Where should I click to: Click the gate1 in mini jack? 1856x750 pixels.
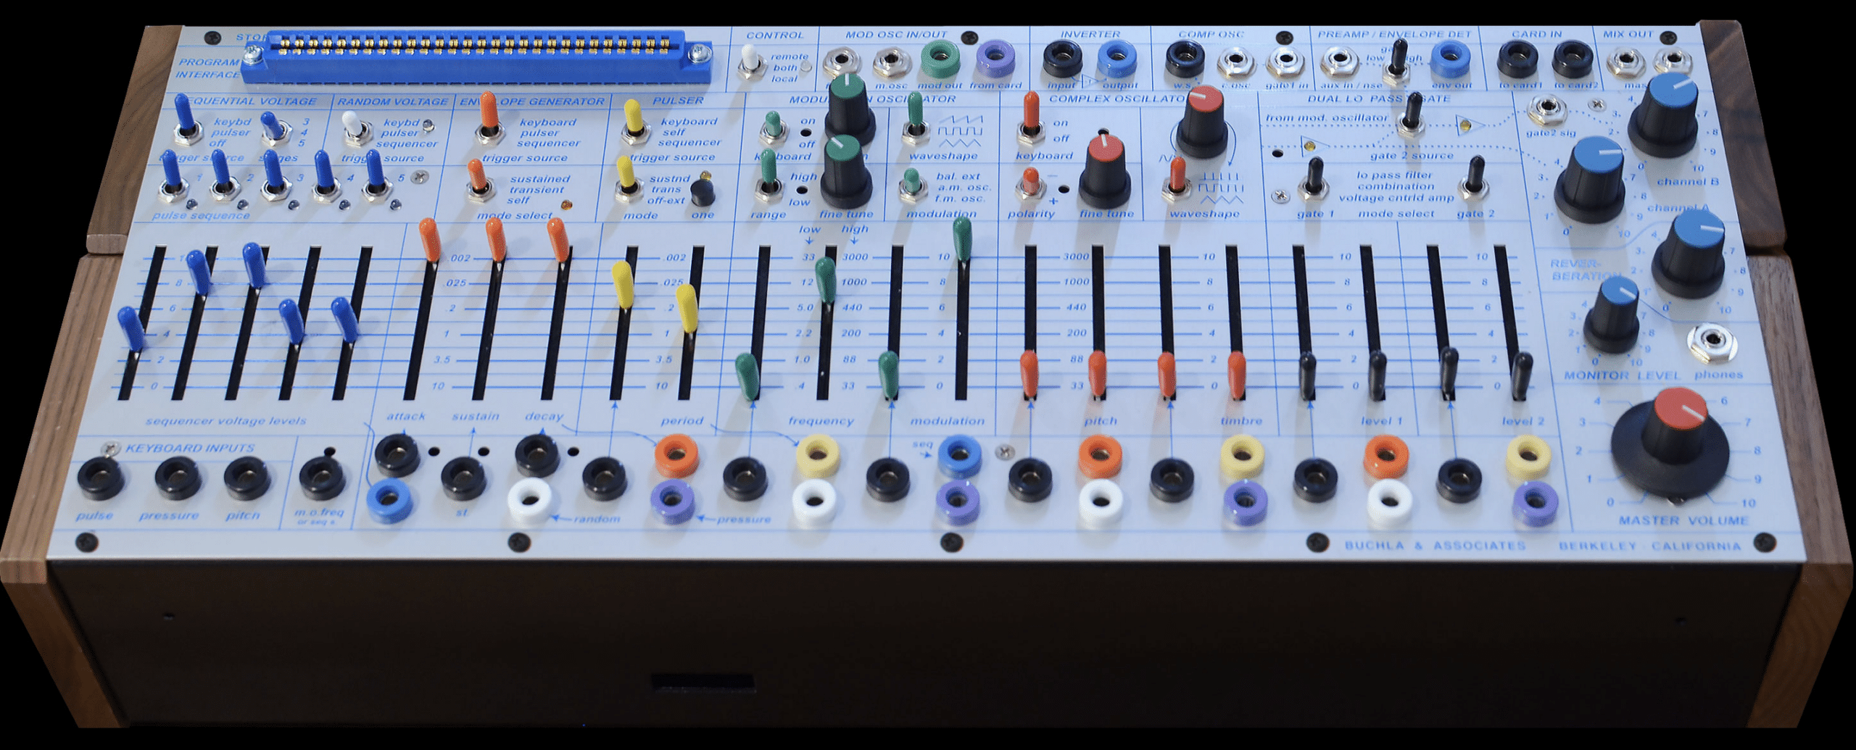tap(1285, 64)
